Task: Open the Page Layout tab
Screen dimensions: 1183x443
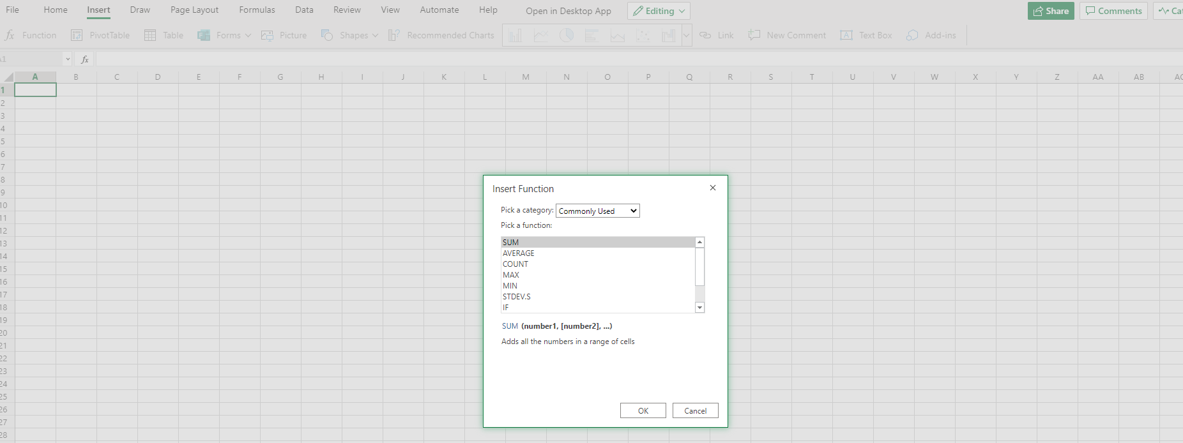Action: (194, 10)
